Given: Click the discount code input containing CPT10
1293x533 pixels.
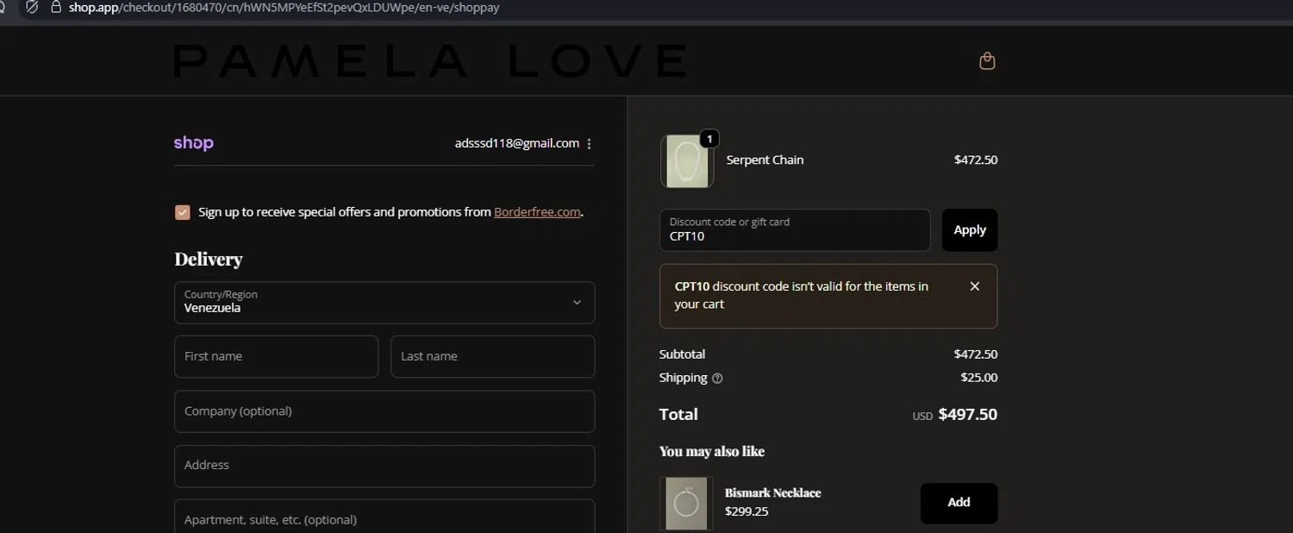Looking at the screenshot, I should point(795,230).
